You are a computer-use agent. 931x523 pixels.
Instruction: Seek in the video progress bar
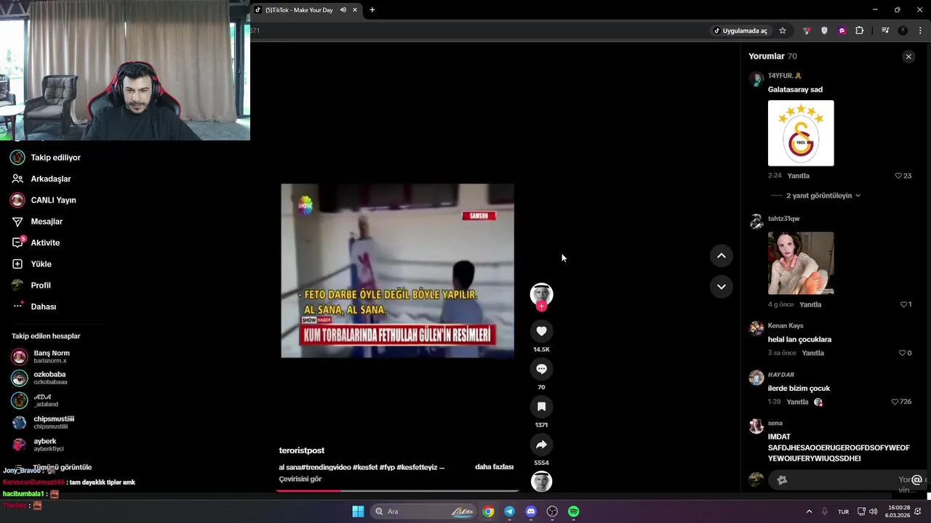coord(397,490)
